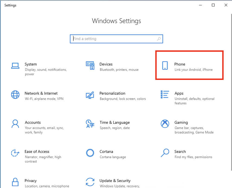Open System settings laptop icon
This screenshot has height=188, width=232.
tap(15, 66)
